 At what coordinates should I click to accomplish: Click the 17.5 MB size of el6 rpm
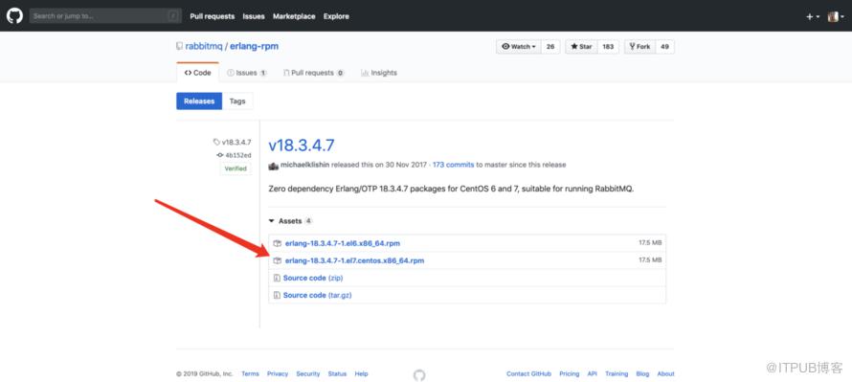pos(650,243)
